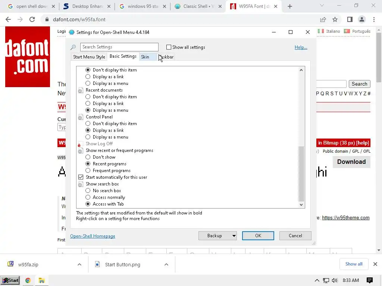Click the Português flag icon
Screen dimensions: 382x286
click(x=347, y=31)
